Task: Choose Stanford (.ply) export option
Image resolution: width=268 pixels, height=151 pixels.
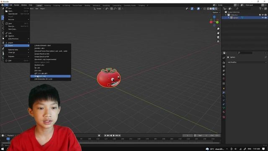Action: (50, 65)
